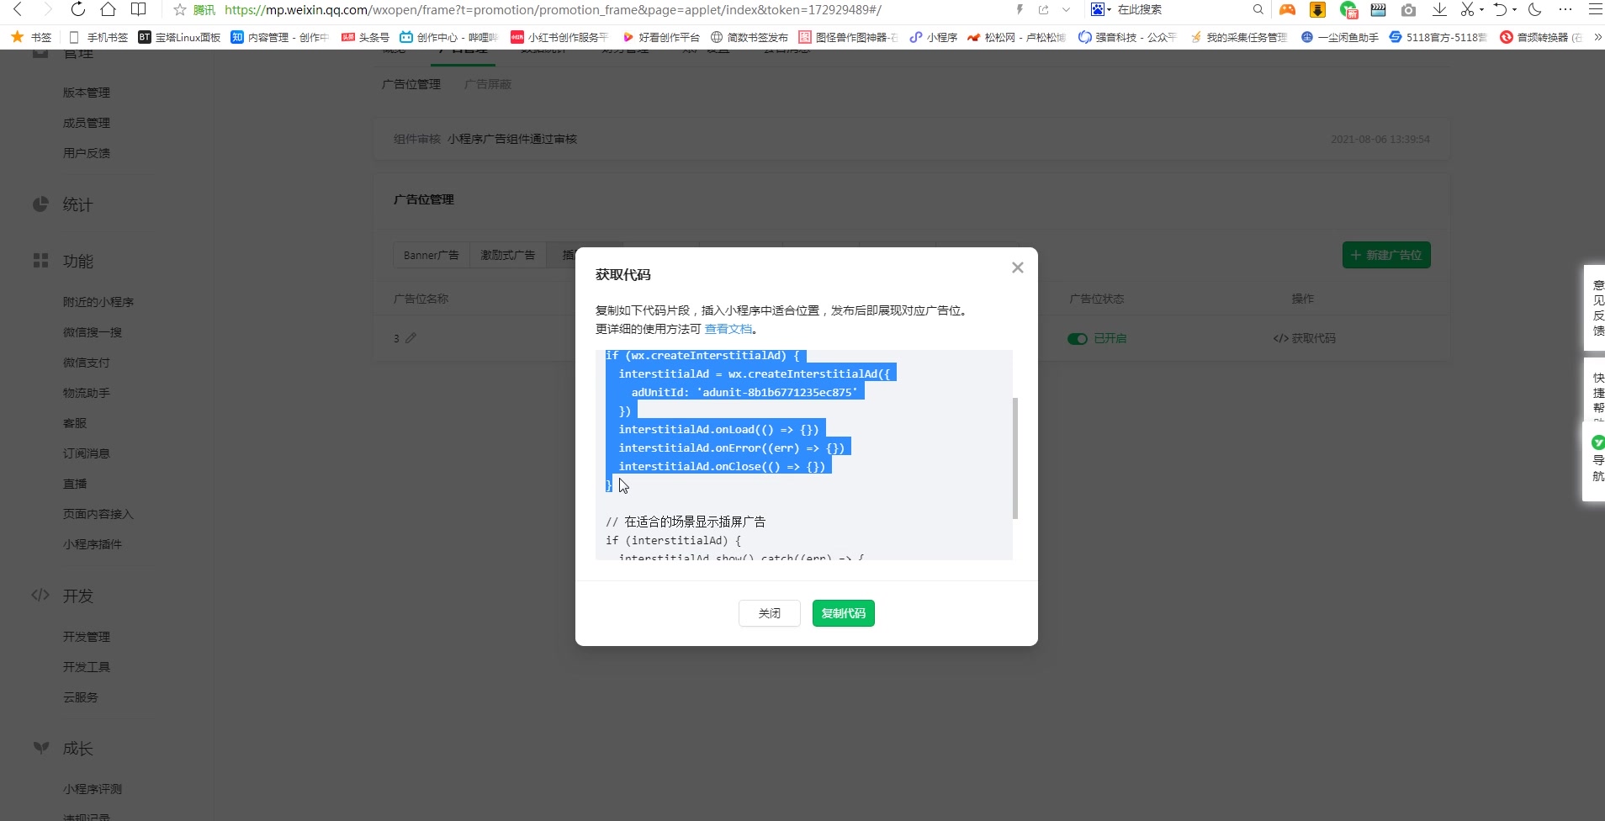Click the 成长 sprout icon
1605x821 pixels.
click(40, 748)
